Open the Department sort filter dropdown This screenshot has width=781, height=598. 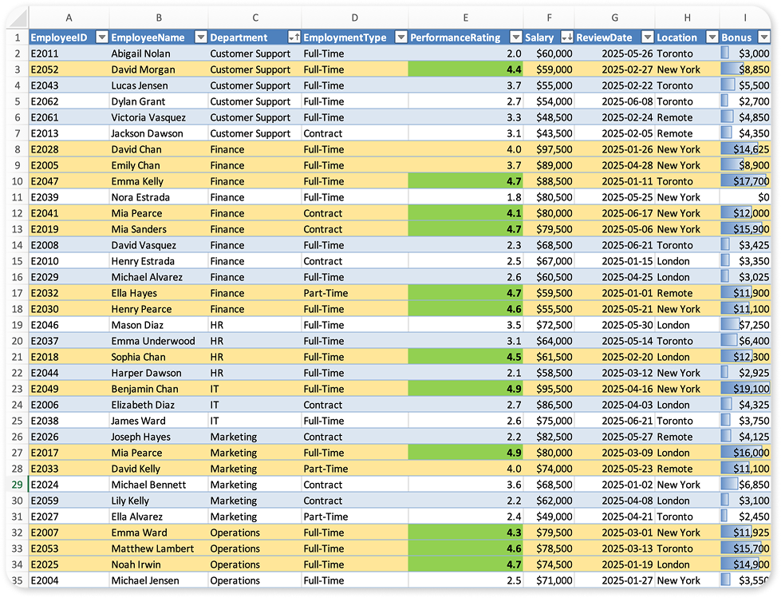[294, 38]
